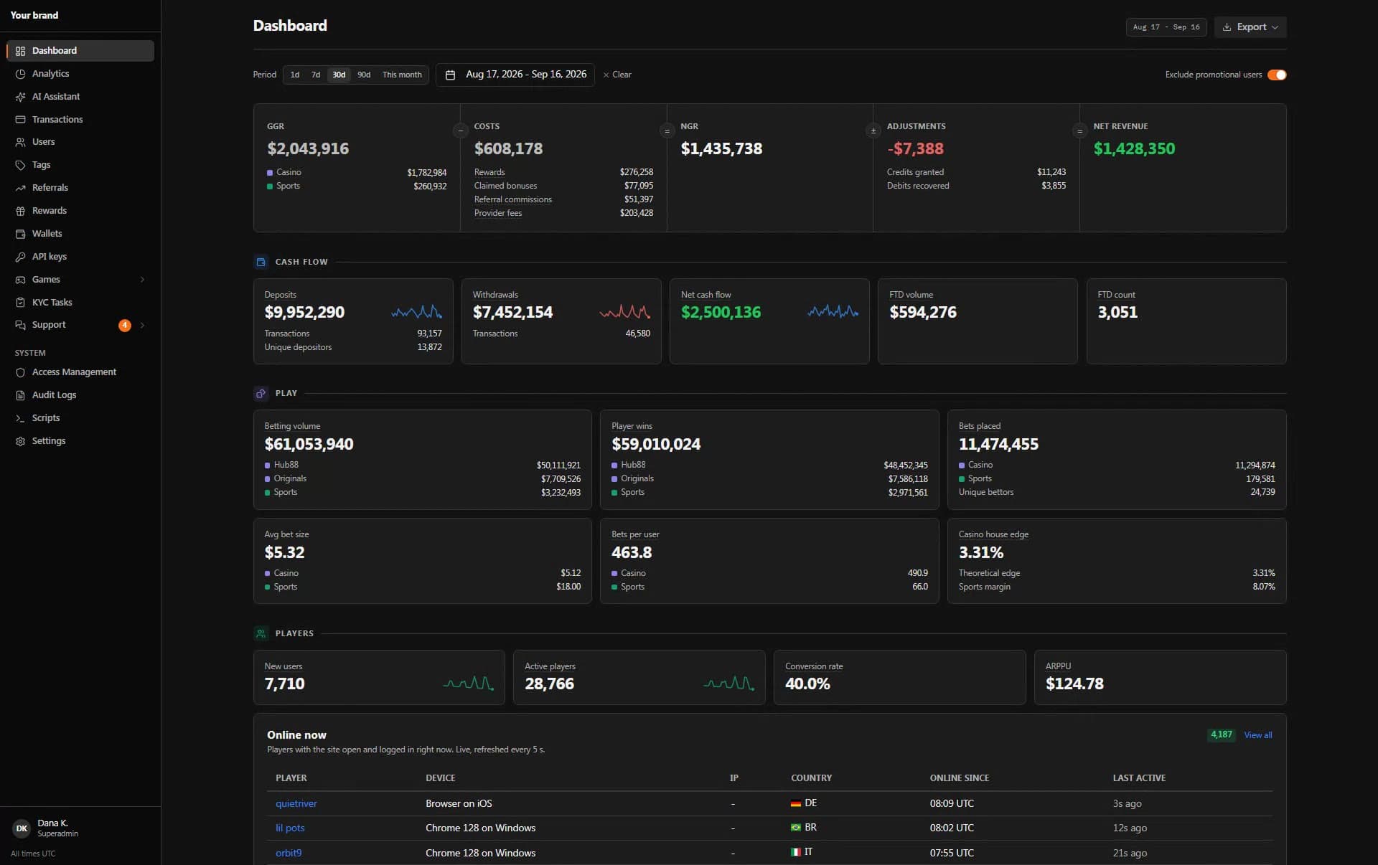Select the Tags icon in sidebar
The height and width of the screenshot is (865, 1378).
(x=20, y=165)
